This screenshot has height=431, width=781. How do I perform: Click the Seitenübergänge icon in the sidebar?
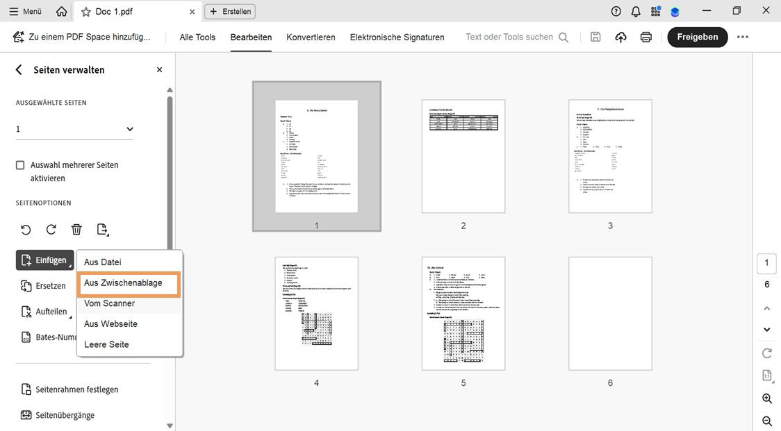(26, 414)
